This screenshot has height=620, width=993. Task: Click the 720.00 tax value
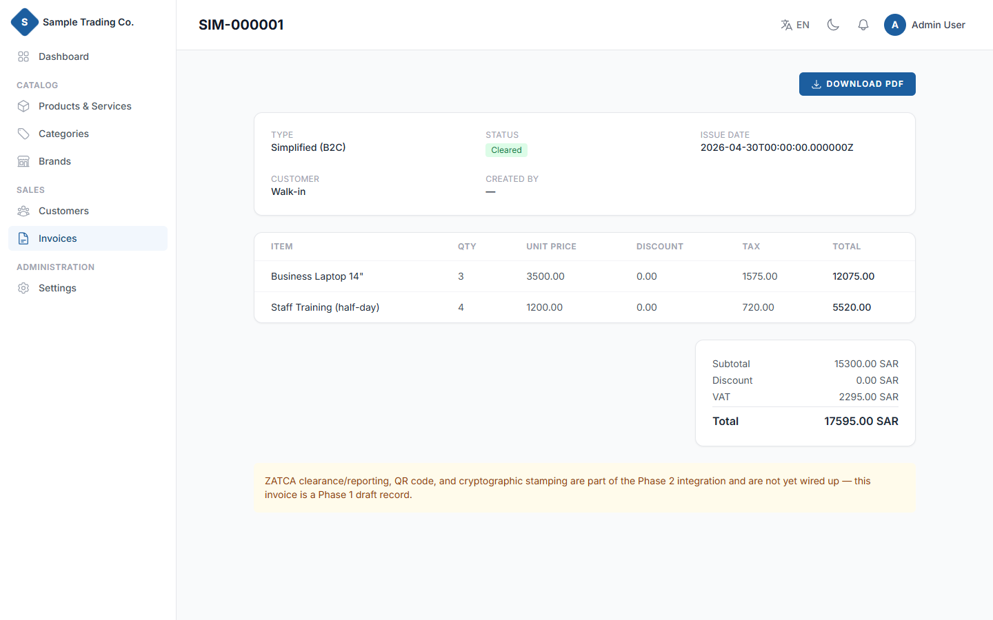(x=758, y=307)
